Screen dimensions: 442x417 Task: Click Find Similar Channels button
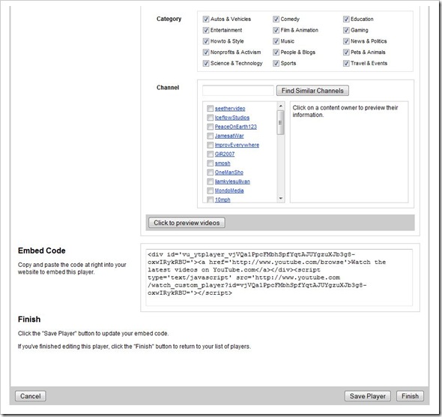pyautogui.click(x=312, y=91)
